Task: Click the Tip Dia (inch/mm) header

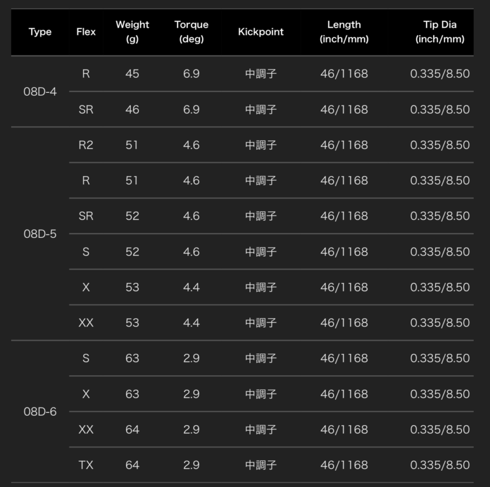Action: pyautogui.click(x=440, y=32)
